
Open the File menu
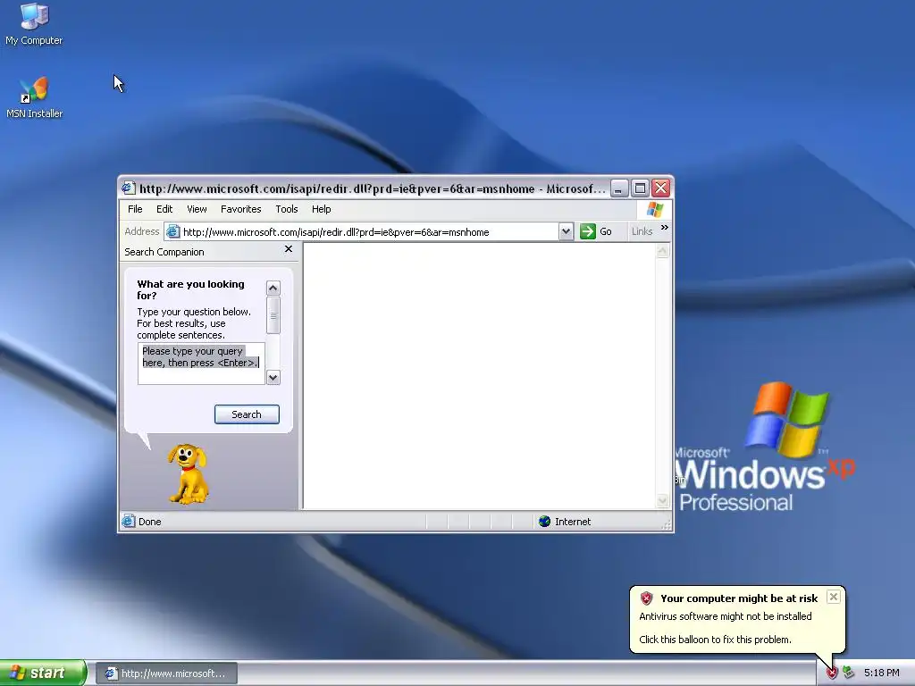tap(135, 209)
